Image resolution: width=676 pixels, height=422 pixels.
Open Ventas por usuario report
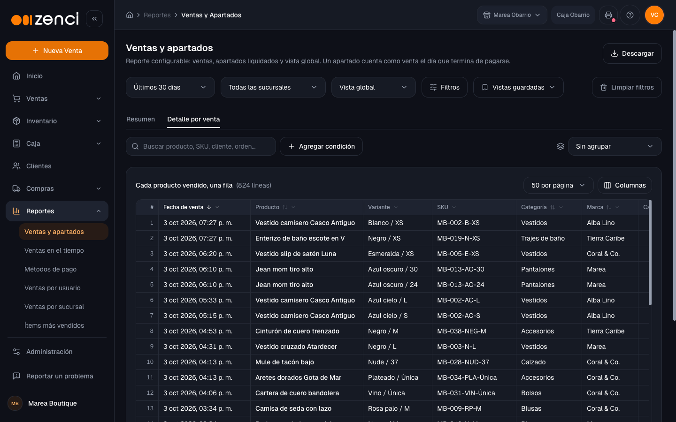63,288
